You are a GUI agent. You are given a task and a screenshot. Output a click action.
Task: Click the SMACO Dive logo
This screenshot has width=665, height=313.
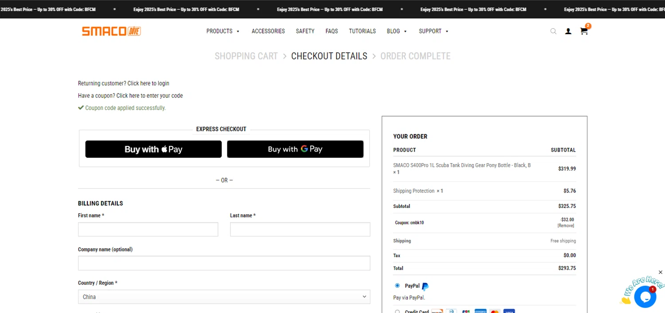coord(111,31)
